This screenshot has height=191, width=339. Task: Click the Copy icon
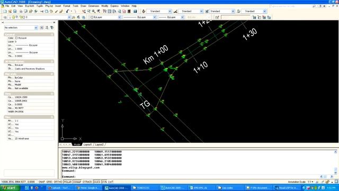click(x=47, y=11)
